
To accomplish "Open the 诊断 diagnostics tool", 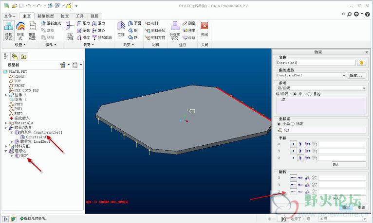I will (189, 37).
